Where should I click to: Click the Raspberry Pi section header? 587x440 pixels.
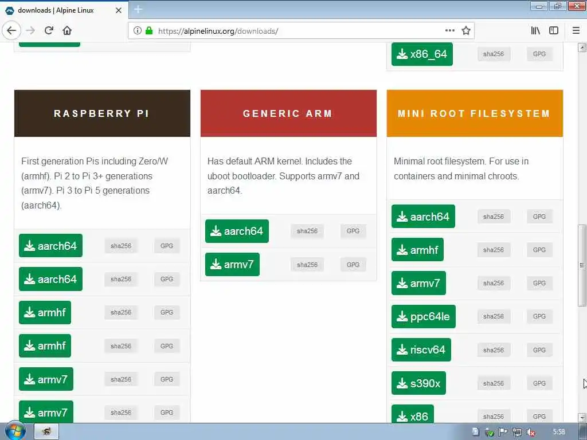[102, 113]
